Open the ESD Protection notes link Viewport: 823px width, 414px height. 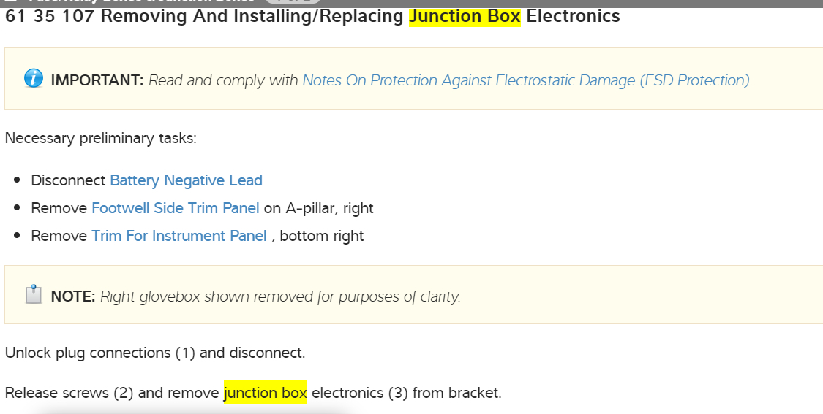[x=527, y=80]
